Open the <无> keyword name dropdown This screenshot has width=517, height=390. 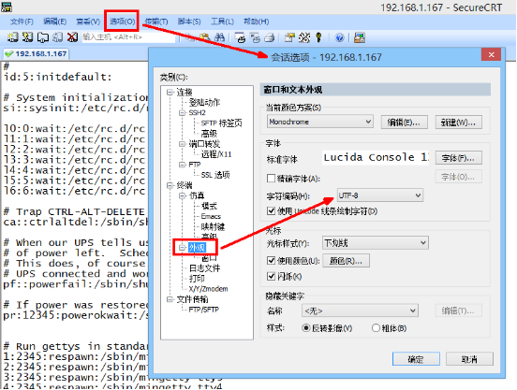360,311
